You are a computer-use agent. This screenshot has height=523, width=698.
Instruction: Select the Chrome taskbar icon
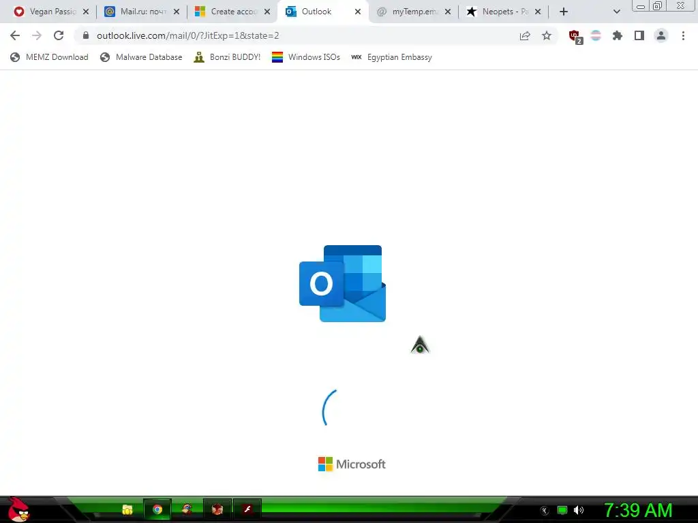click(x=157, y=509)
